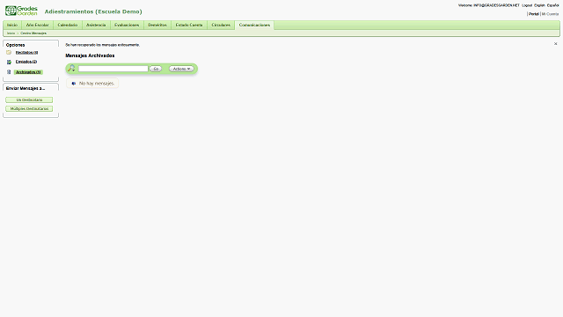
Task: Click the Recibidos folder icon
Action: pyautogui.click(x=9, y=53)
